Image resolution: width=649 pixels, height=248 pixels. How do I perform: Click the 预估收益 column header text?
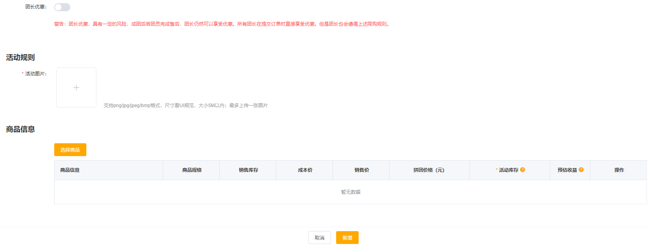pyautogui.click(x=567, y=170)
